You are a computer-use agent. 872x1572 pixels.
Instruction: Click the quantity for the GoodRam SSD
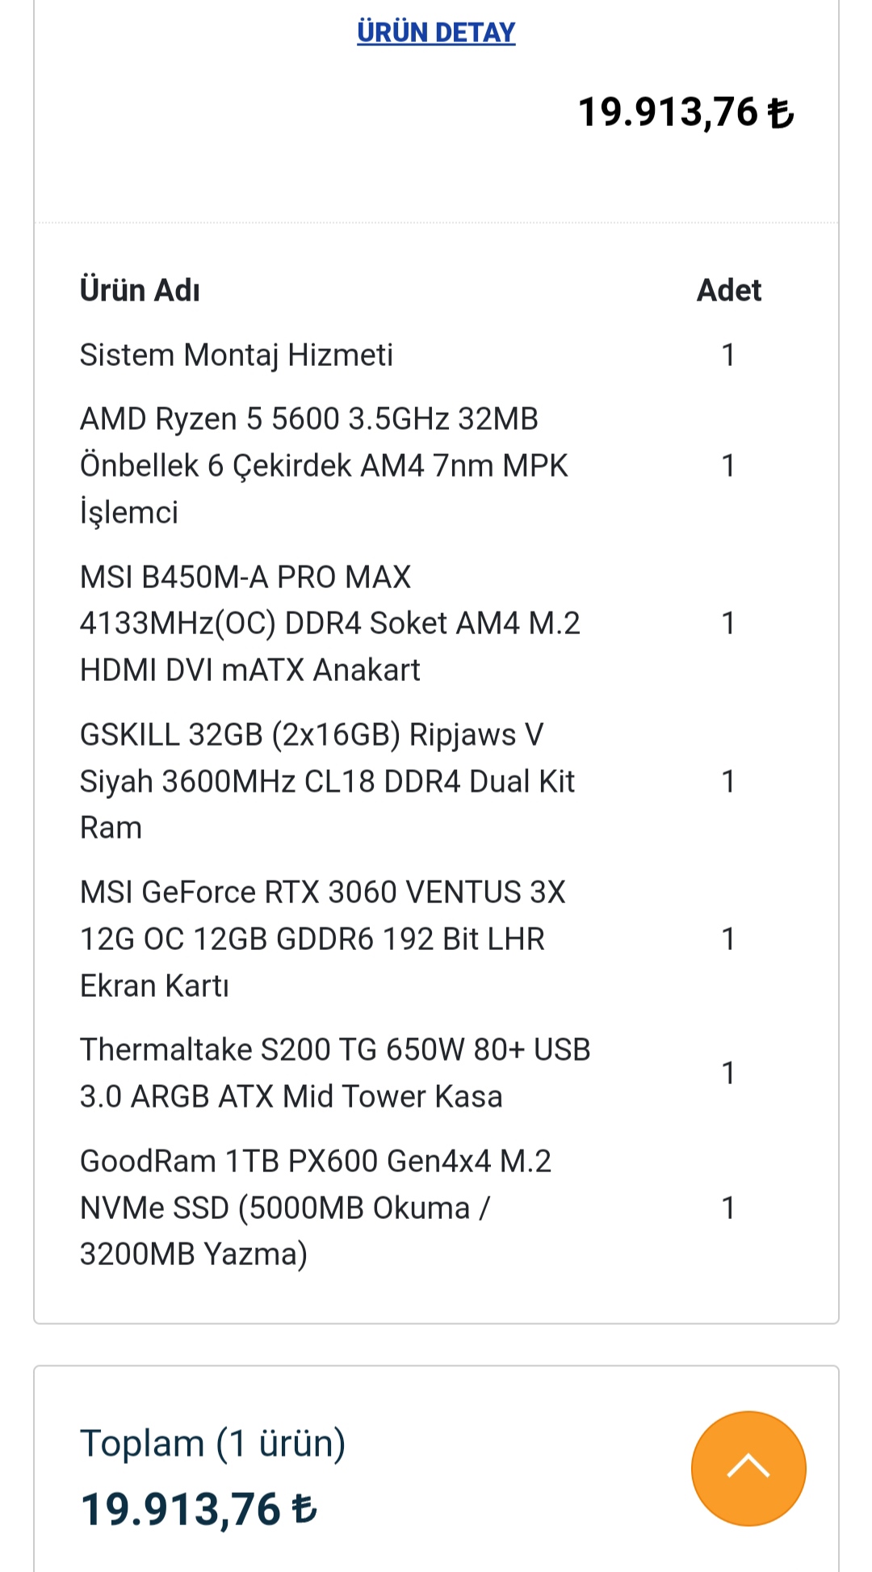point(728,1208)
